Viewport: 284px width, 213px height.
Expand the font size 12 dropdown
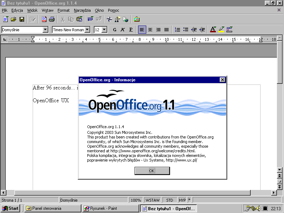coord(104,30)
